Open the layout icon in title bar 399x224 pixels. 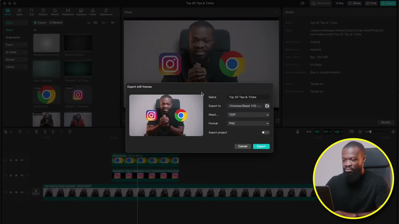(x=302, y=3)
